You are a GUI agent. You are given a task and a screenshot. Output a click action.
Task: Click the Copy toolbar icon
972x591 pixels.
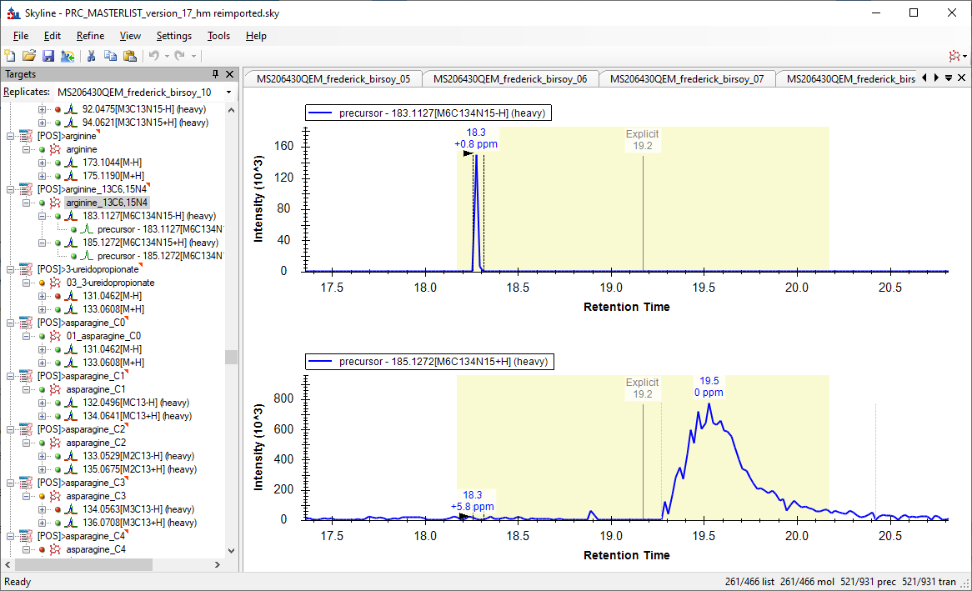(x=110, y=56)
